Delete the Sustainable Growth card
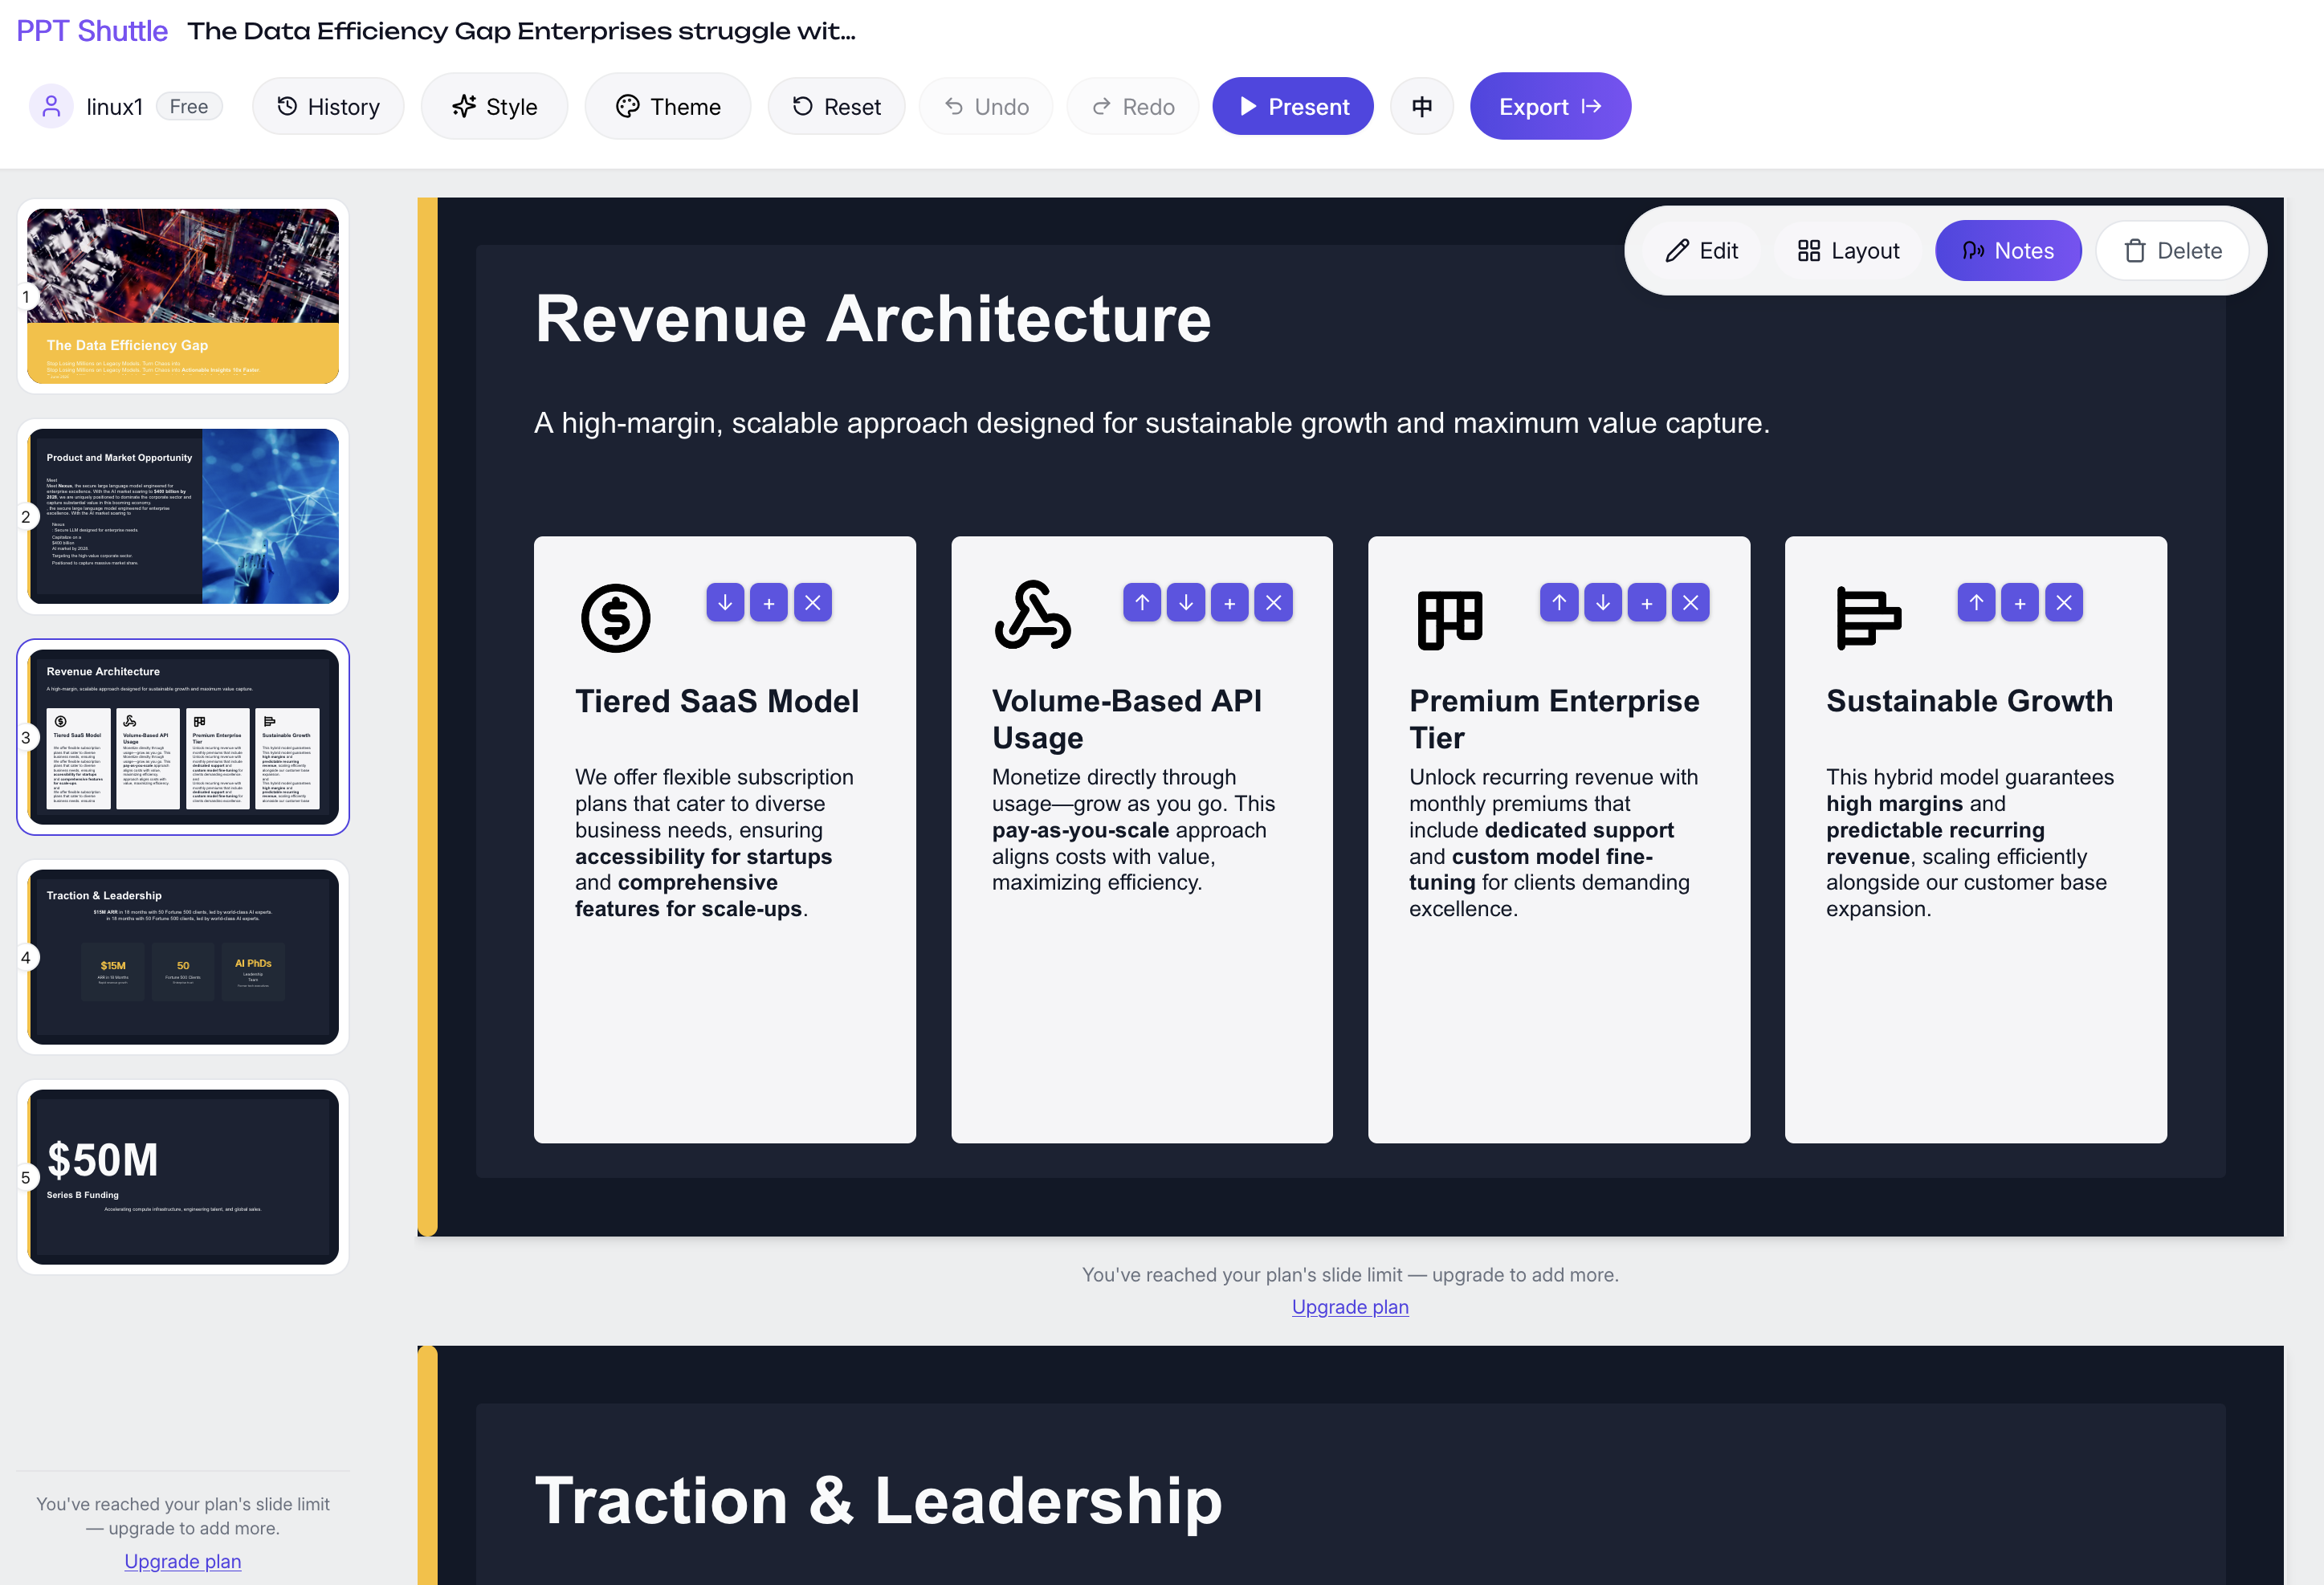The height and width of the screenshot is (1585, 2324). (x=2064, y=603)
